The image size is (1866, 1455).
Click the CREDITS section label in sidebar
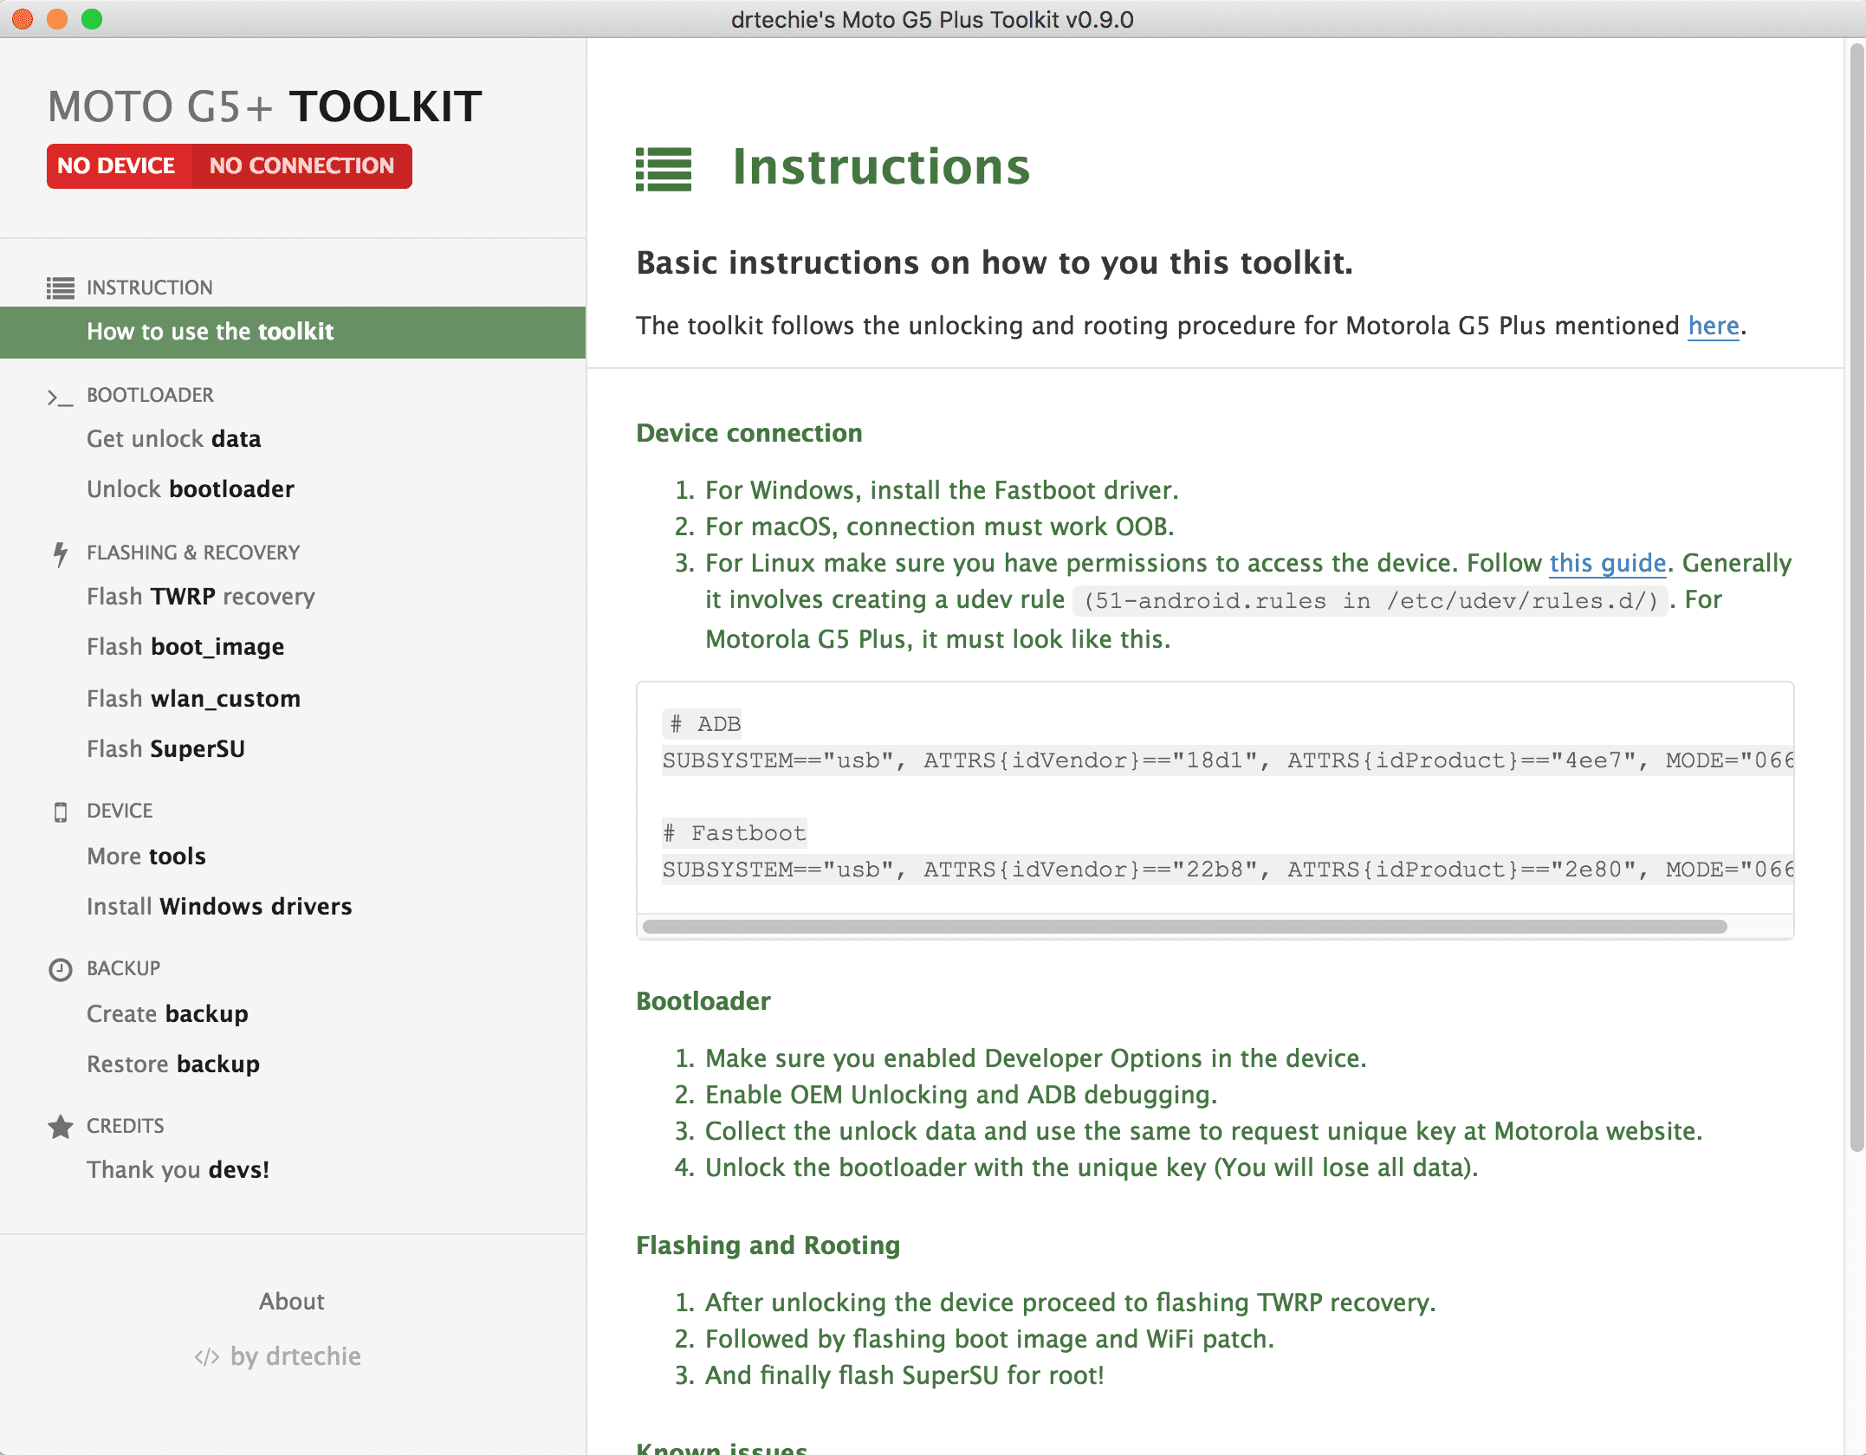[125, 1126]
